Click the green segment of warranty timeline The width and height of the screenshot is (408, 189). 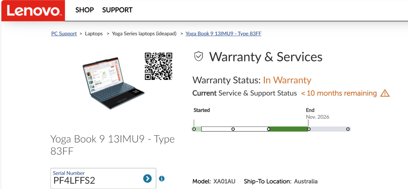point(289,129)
